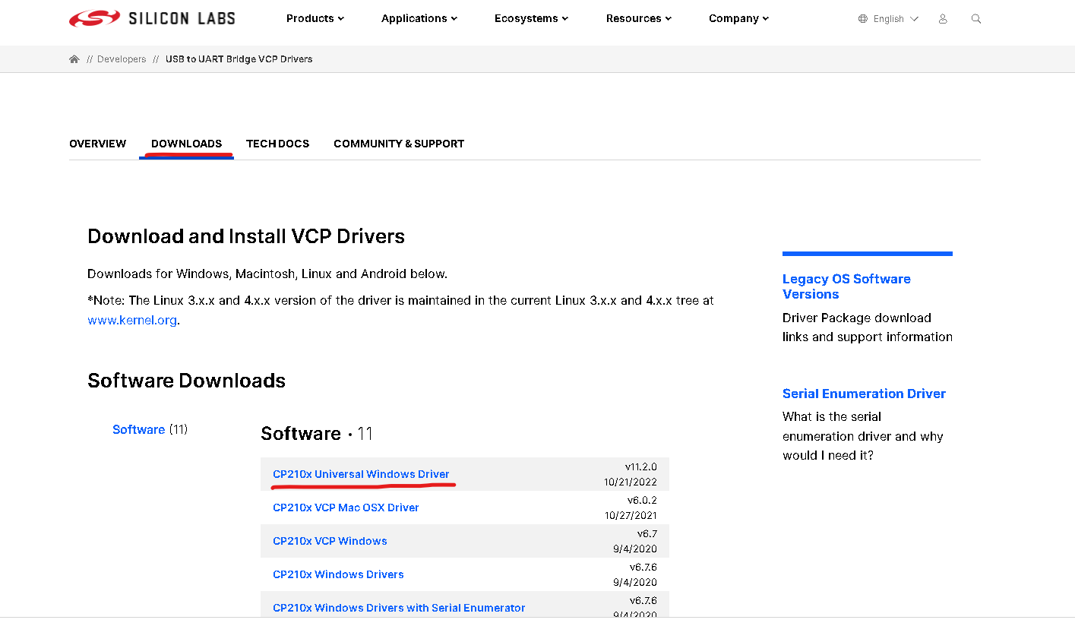Expand the Ecosystems menu
Image resolution: width=1075 pixels, height=623 pixels.
pyautogui.click(x=532, y=18)
